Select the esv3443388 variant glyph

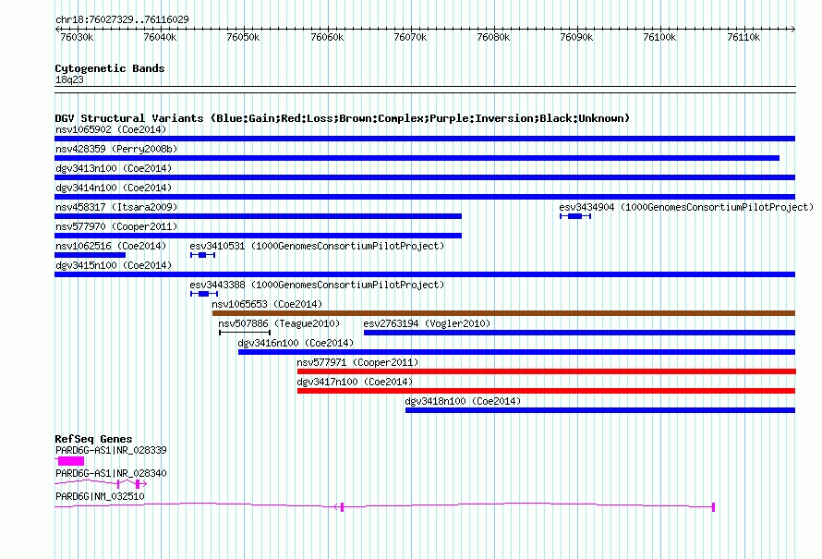[204, 294]
